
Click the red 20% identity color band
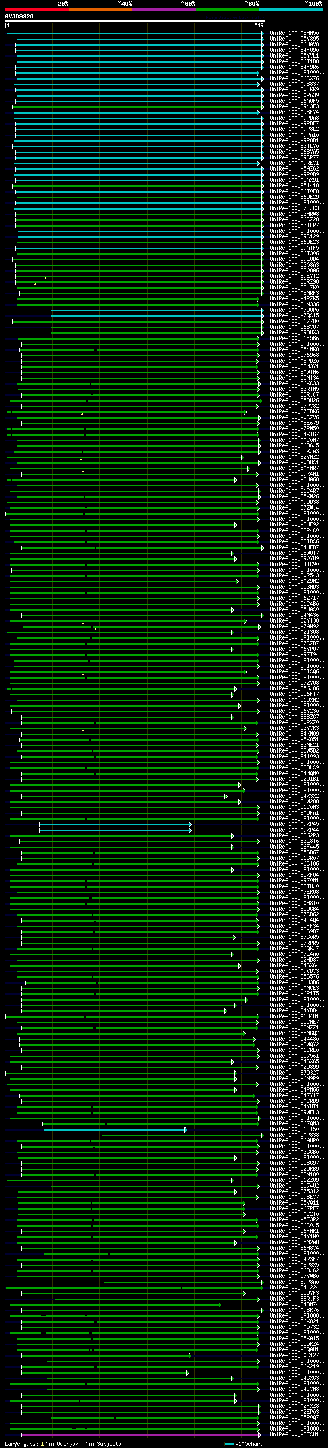37,9
